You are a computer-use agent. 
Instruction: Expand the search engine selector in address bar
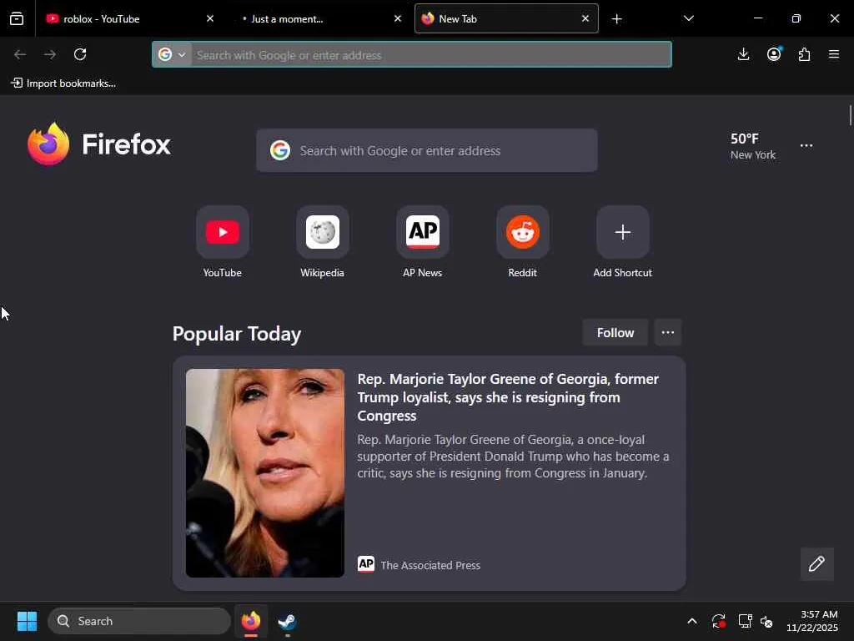click(172, 54)
